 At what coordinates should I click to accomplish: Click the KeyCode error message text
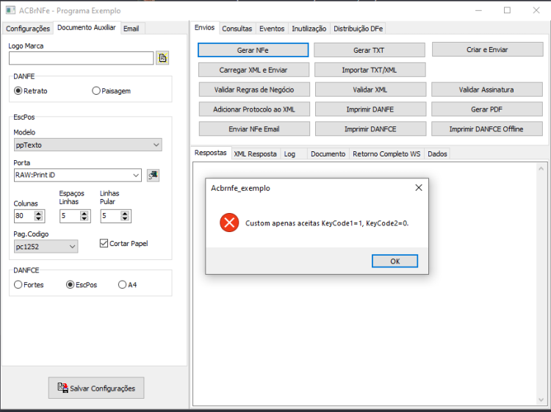click(x=327, y=223)
